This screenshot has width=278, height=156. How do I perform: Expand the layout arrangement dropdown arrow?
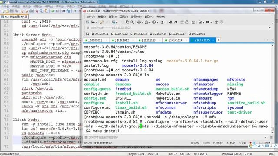pos(211,22)
